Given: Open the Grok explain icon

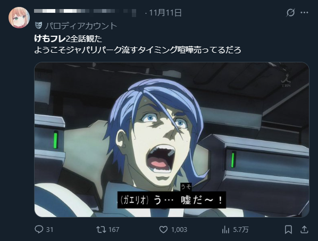Looking at the screenshot, I should pos(290,13).
